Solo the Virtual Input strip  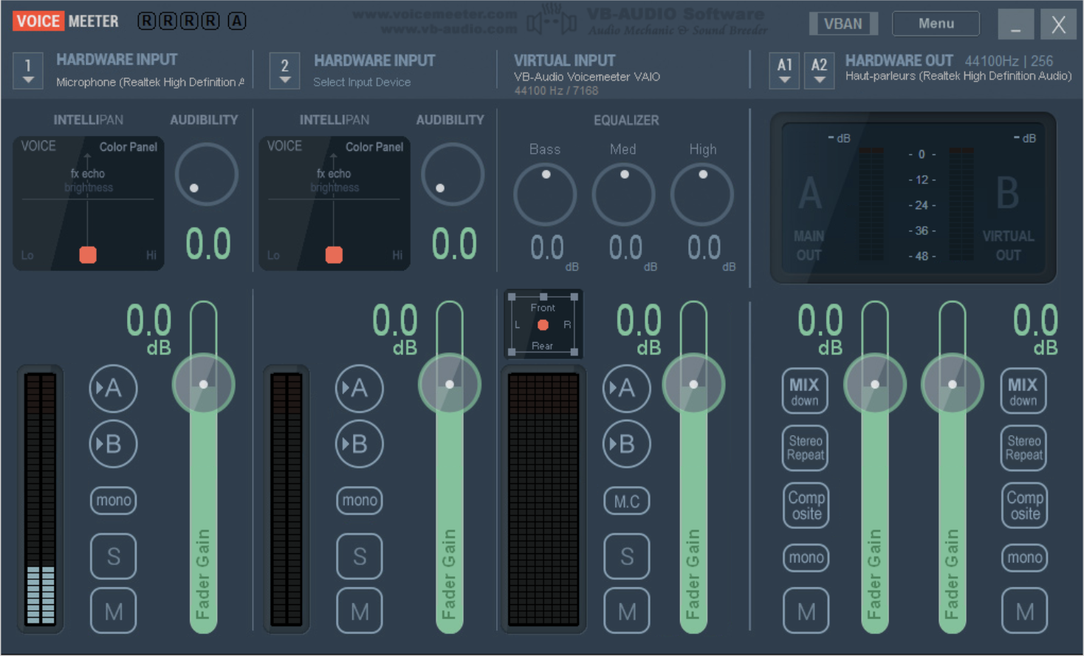point(626,556)
